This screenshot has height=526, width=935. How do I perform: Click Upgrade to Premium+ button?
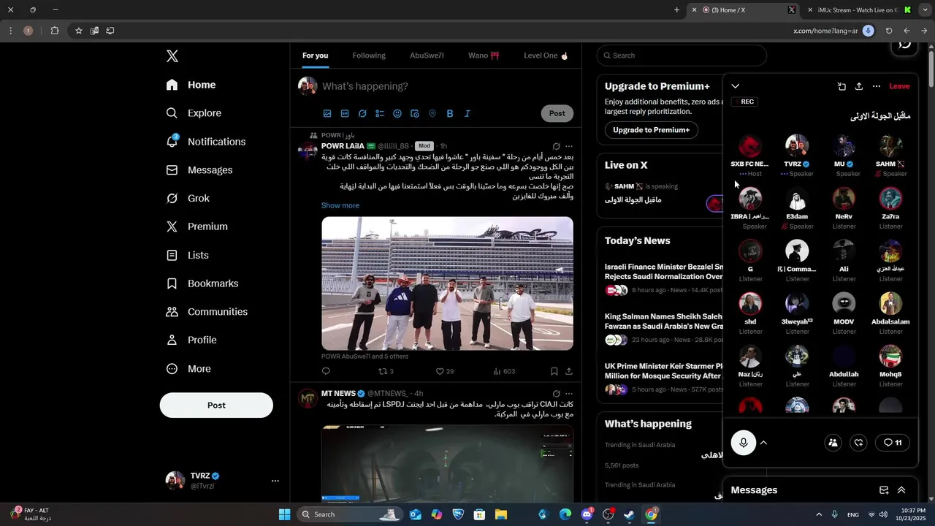click(x=651, y=130)
